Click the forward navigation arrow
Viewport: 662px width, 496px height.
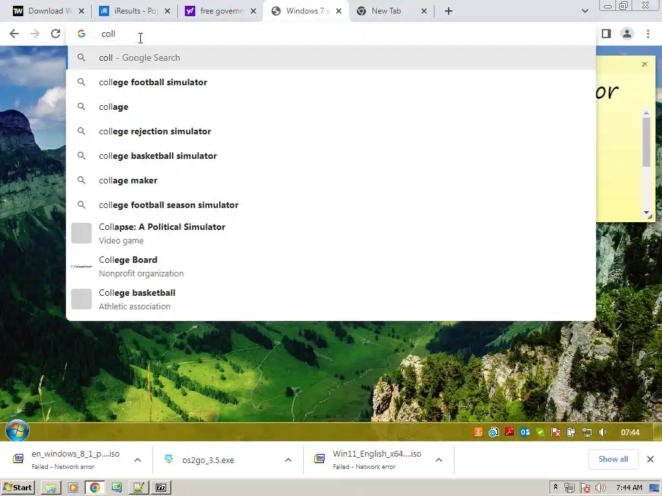[35, 34]
